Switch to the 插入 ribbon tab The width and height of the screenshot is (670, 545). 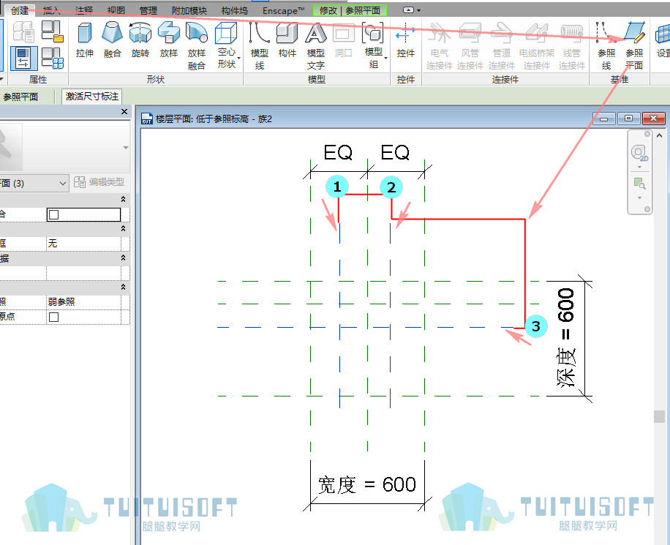tap(52, 10)
